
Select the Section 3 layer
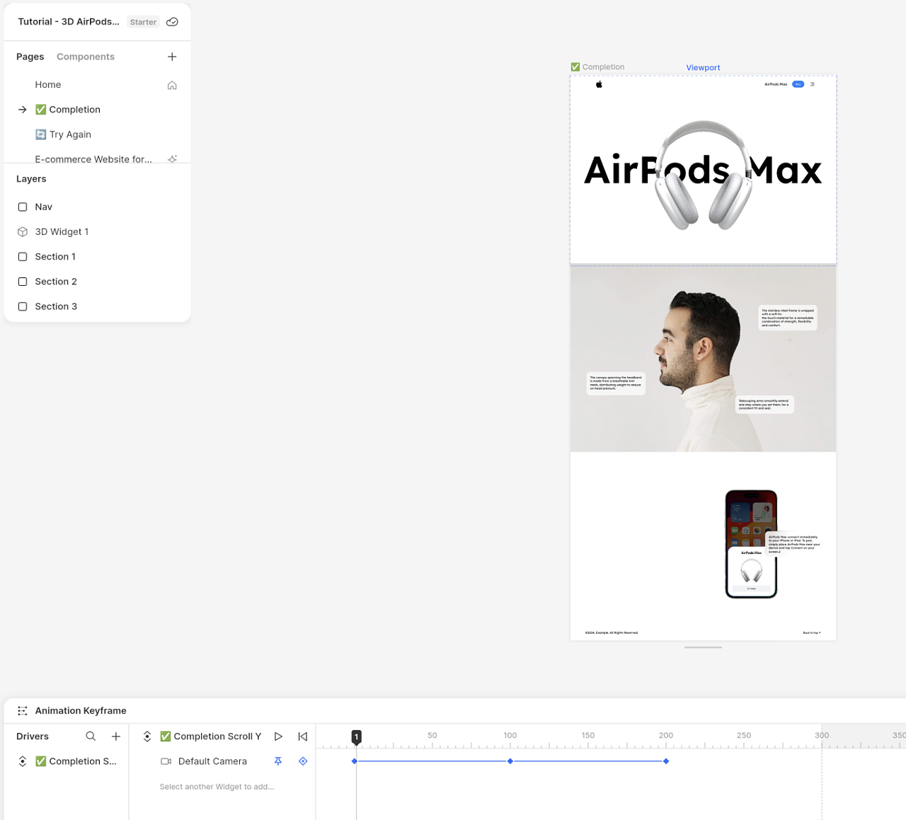[x=56, y=306]
